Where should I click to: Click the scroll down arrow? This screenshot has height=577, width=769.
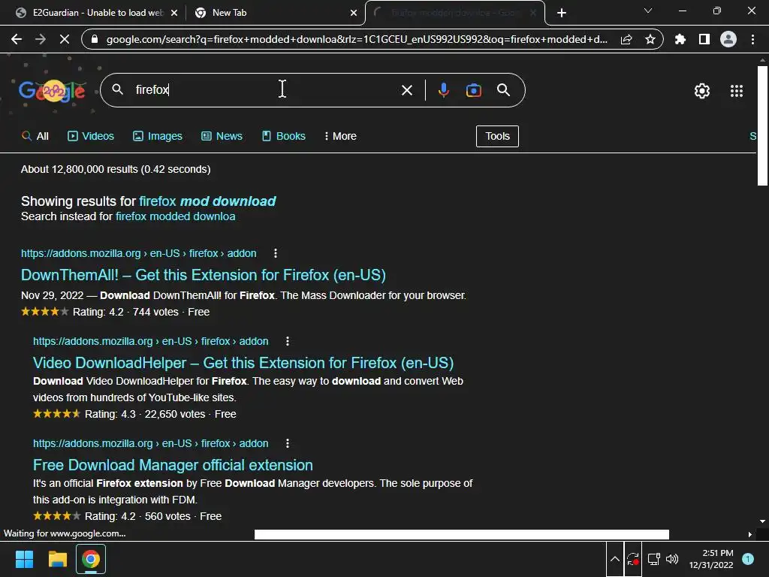pos(762,521)
